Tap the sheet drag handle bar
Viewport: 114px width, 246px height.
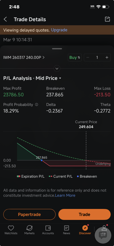tap(57, 49)
